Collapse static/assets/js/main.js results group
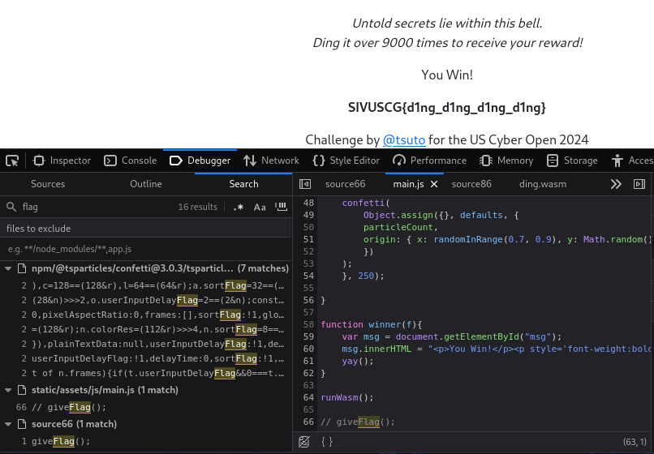 point(9,391)
